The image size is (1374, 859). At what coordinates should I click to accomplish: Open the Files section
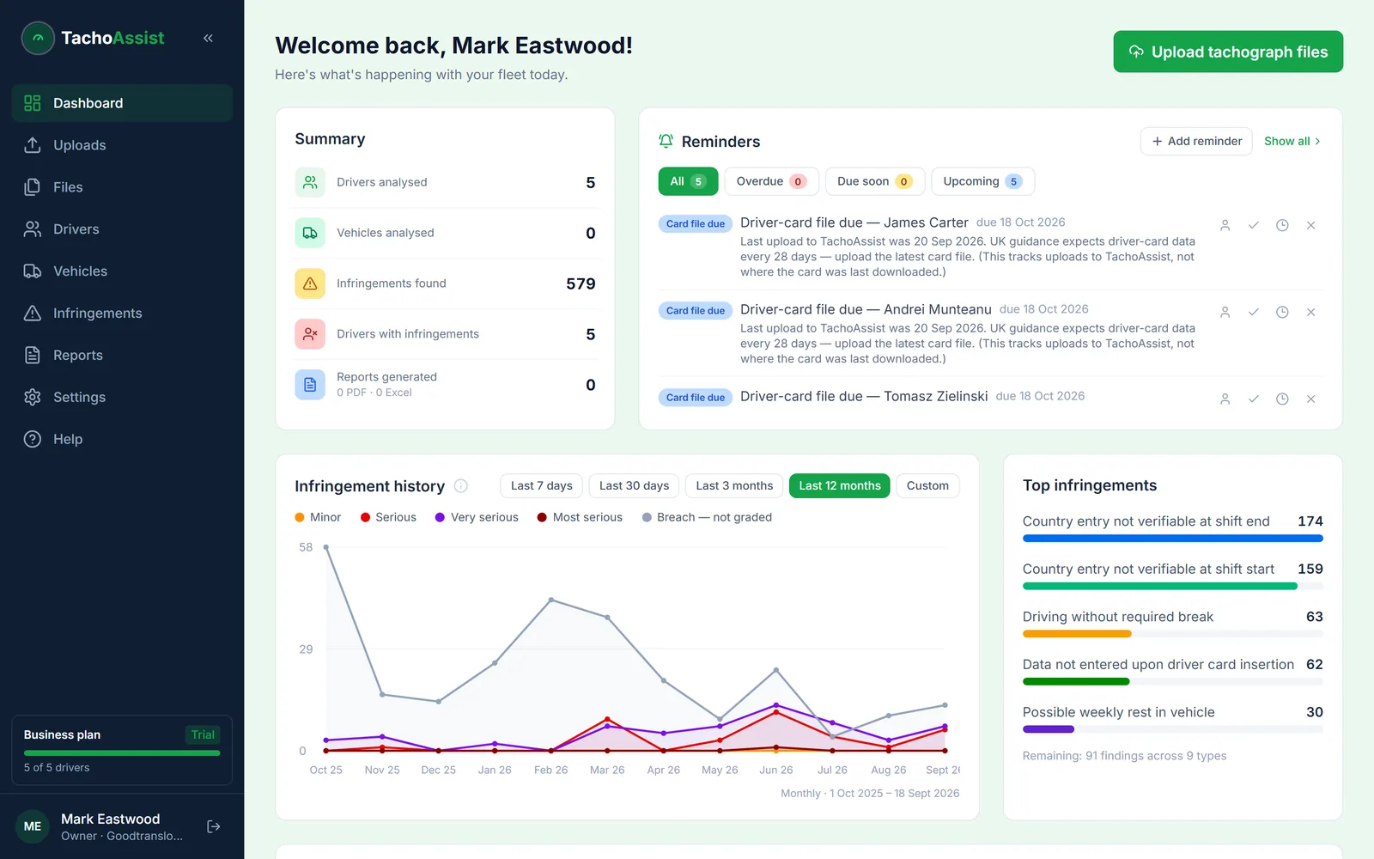coord(122,187)
